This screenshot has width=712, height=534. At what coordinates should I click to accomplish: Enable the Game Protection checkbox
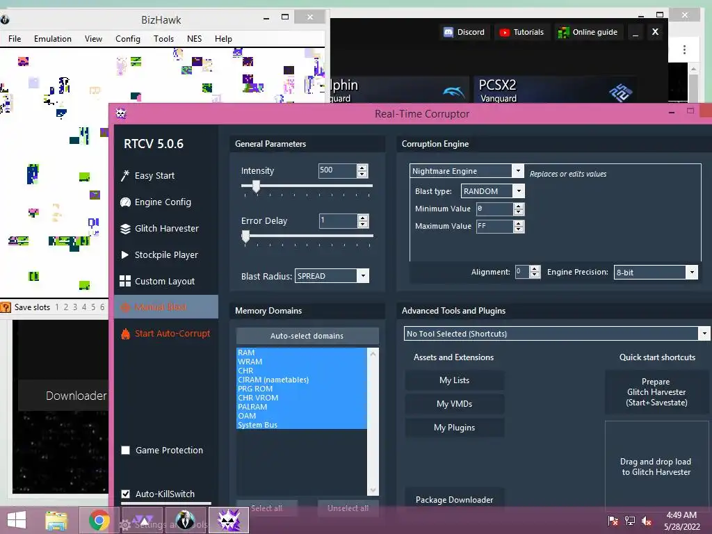126,450
